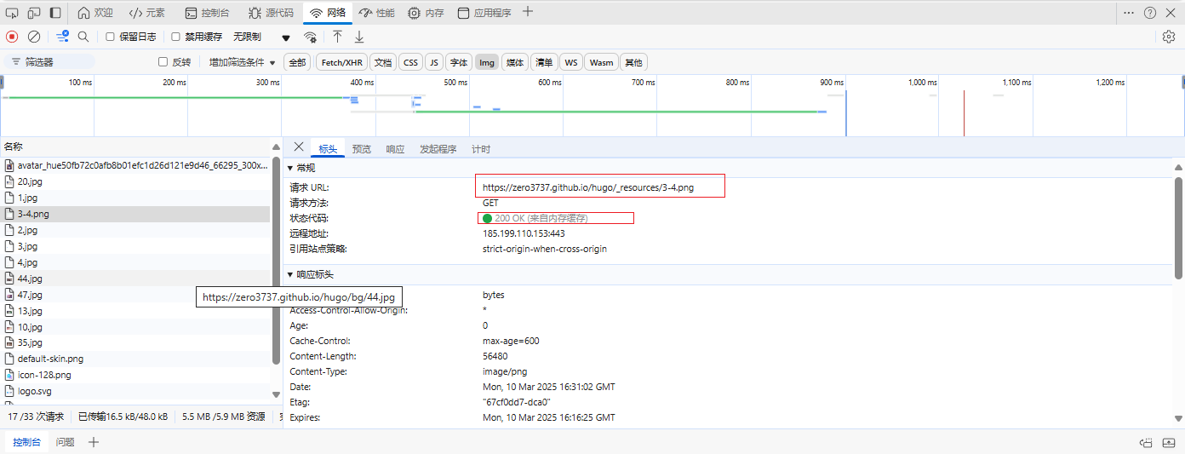Screen dimensions: 1185x454
Task: Enable 反转 filter checkbox
Action: tap(163, 62)
